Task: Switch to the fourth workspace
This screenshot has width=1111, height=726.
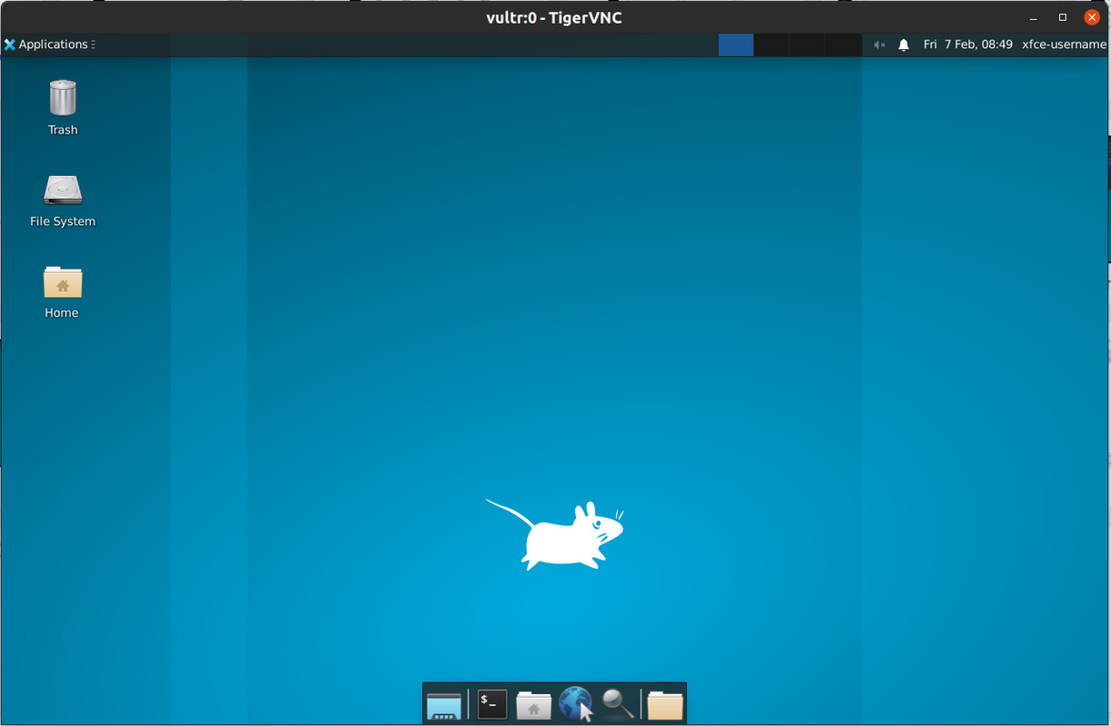Action: click(x=844, y=44)
